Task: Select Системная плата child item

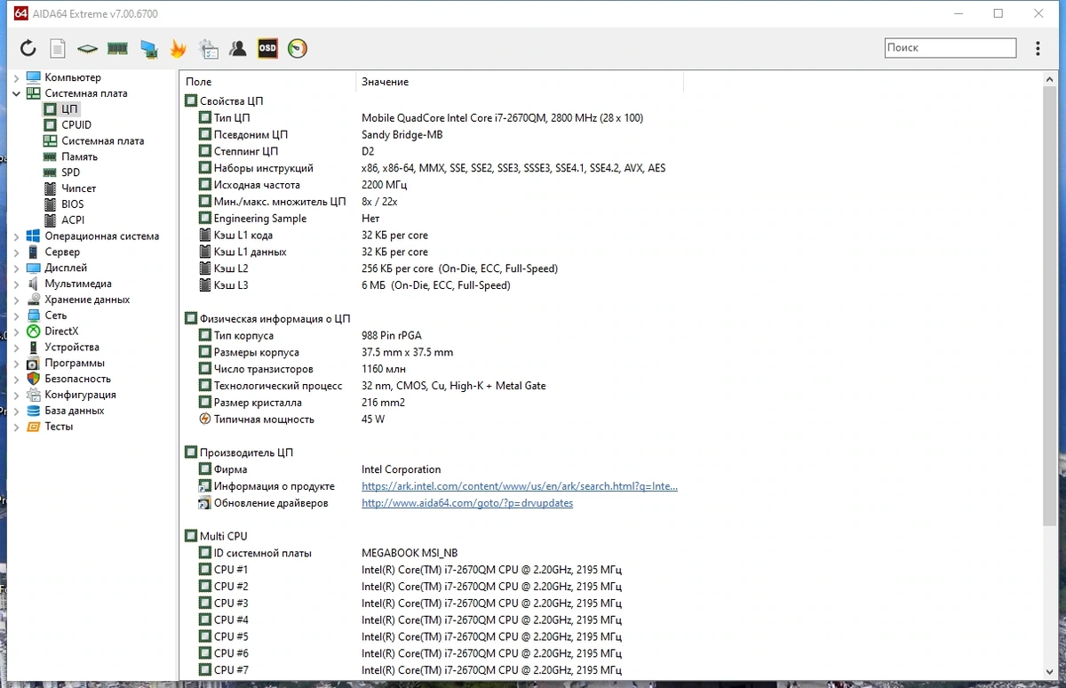Action: coord(102,141)
